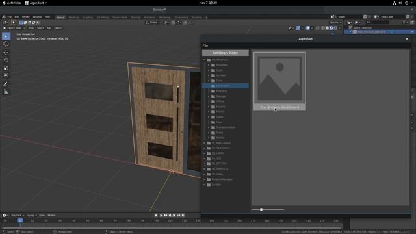Open the viewport object visibility icon

coord(291,28)
